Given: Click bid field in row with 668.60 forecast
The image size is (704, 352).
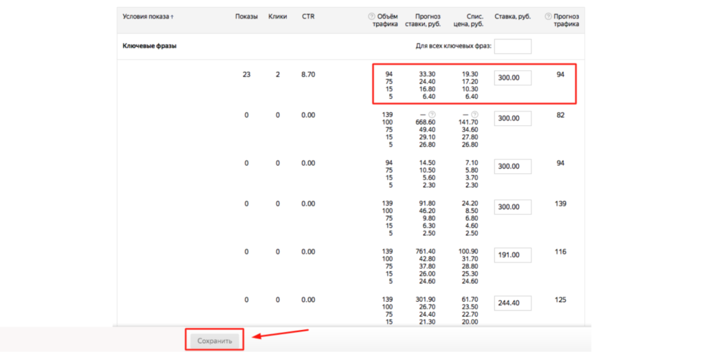Looking at the screenshot, I should click(512, 118).
